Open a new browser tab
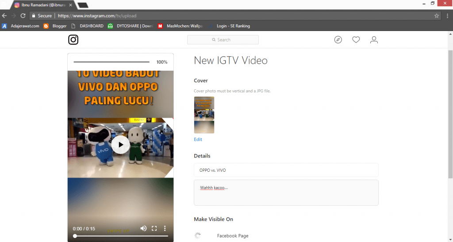The height and width of the screenshot is (242, 453). (83, 5)
